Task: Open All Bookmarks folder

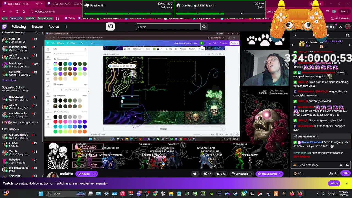Action: pos(340,18)
